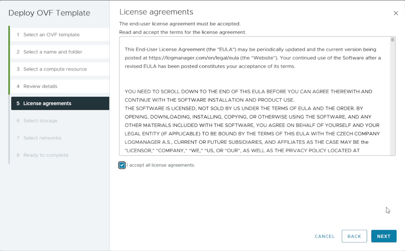
Task: Go to step 8 "Ready to complete"
Action: tap(46, 155)
